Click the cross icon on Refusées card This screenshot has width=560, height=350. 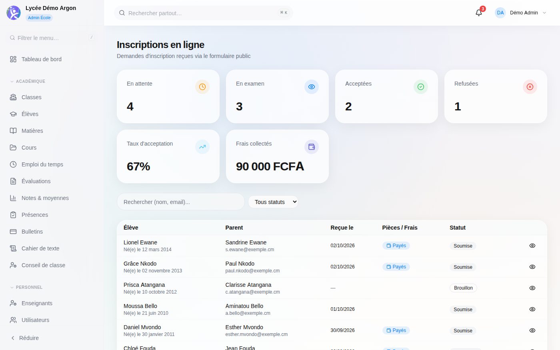pyautogui.click(x=530, y=87)
